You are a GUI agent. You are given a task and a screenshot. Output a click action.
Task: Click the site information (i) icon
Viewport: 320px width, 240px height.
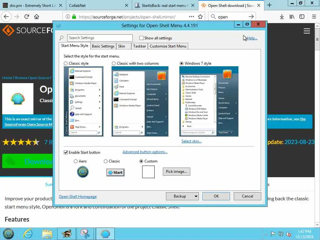68,17
